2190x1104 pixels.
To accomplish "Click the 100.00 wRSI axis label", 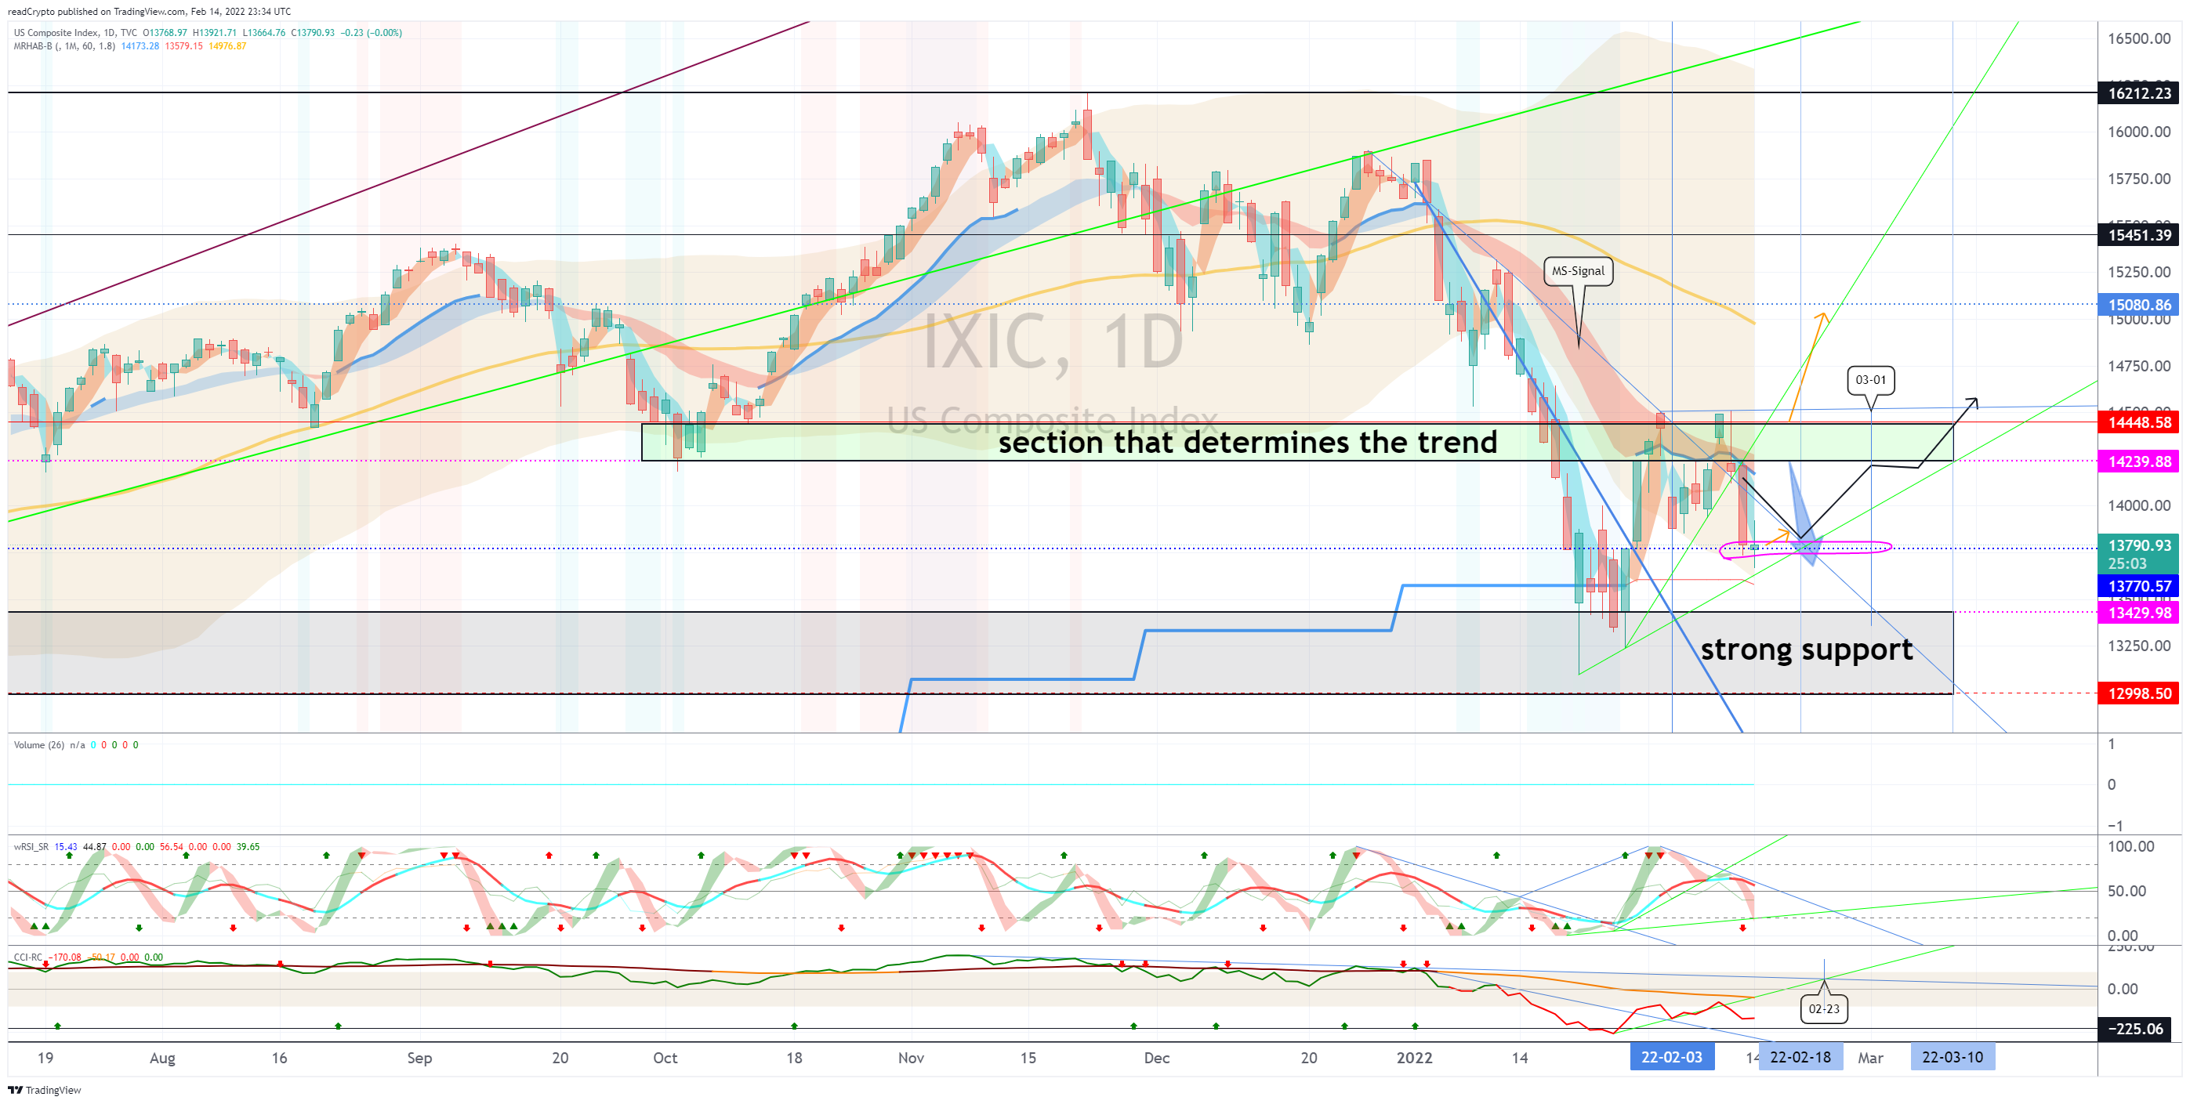I will pos(2130,846).
